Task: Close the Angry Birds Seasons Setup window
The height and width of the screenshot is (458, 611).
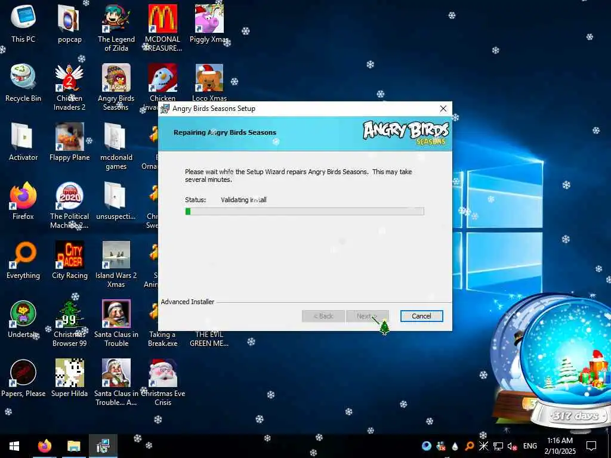Action: point(443,109)
